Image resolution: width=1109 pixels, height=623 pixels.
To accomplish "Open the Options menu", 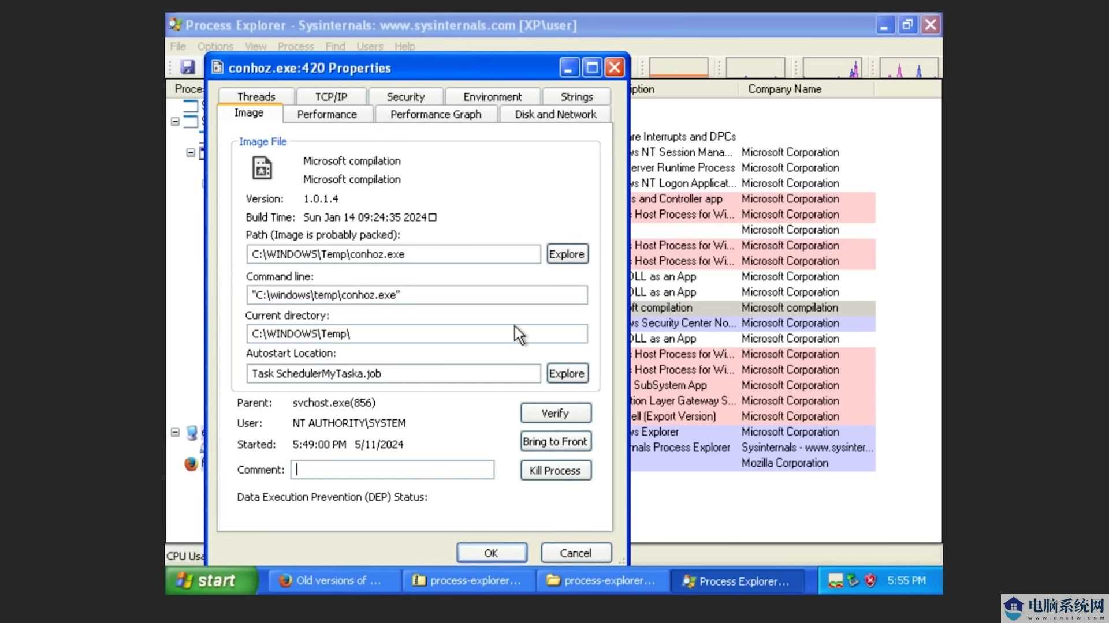I will 215,46.
